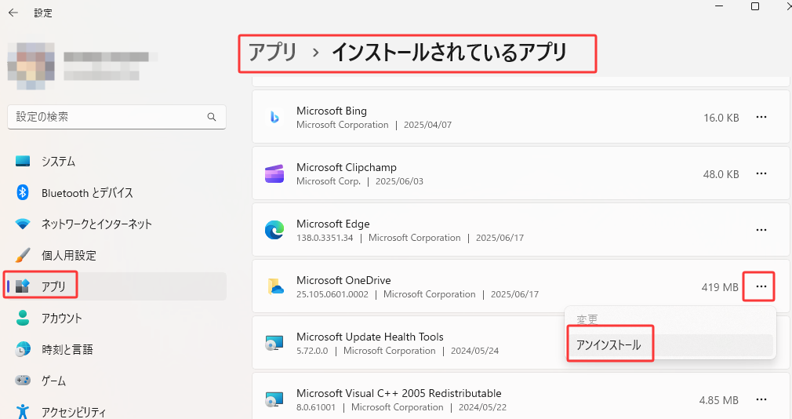Open Bluetooth とデバイス settings
The height and width of the screenshot is (419, 792).
117,192
